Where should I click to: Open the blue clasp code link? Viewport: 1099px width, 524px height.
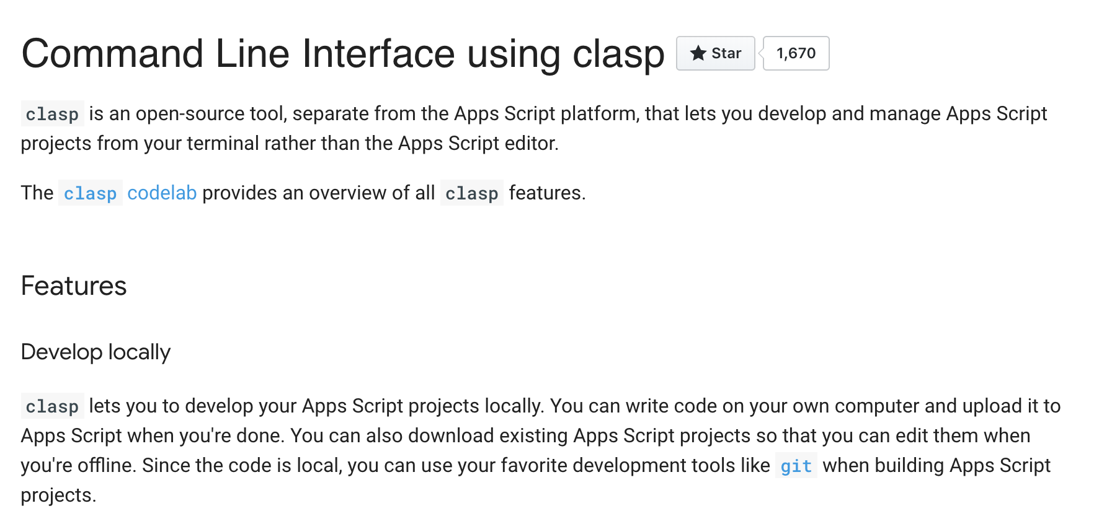91,193
